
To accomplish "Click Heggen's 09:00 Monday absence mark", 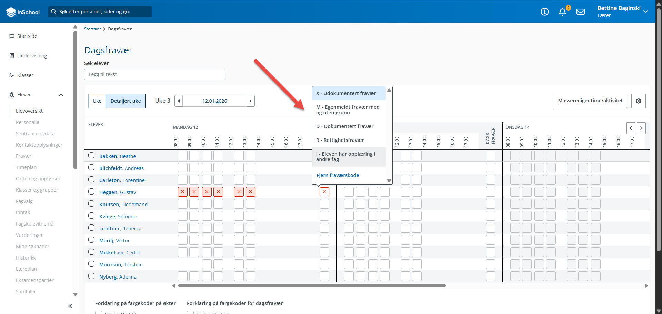I will 194,192.
